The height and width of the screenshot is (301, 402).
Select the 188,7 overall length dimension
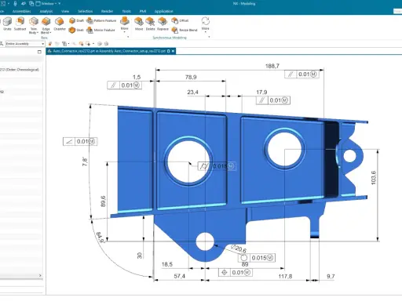click(x=272, y=66)
